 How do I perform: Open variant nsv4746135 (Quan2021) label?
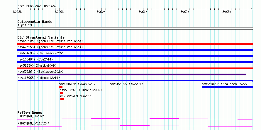tap(77, 84)
